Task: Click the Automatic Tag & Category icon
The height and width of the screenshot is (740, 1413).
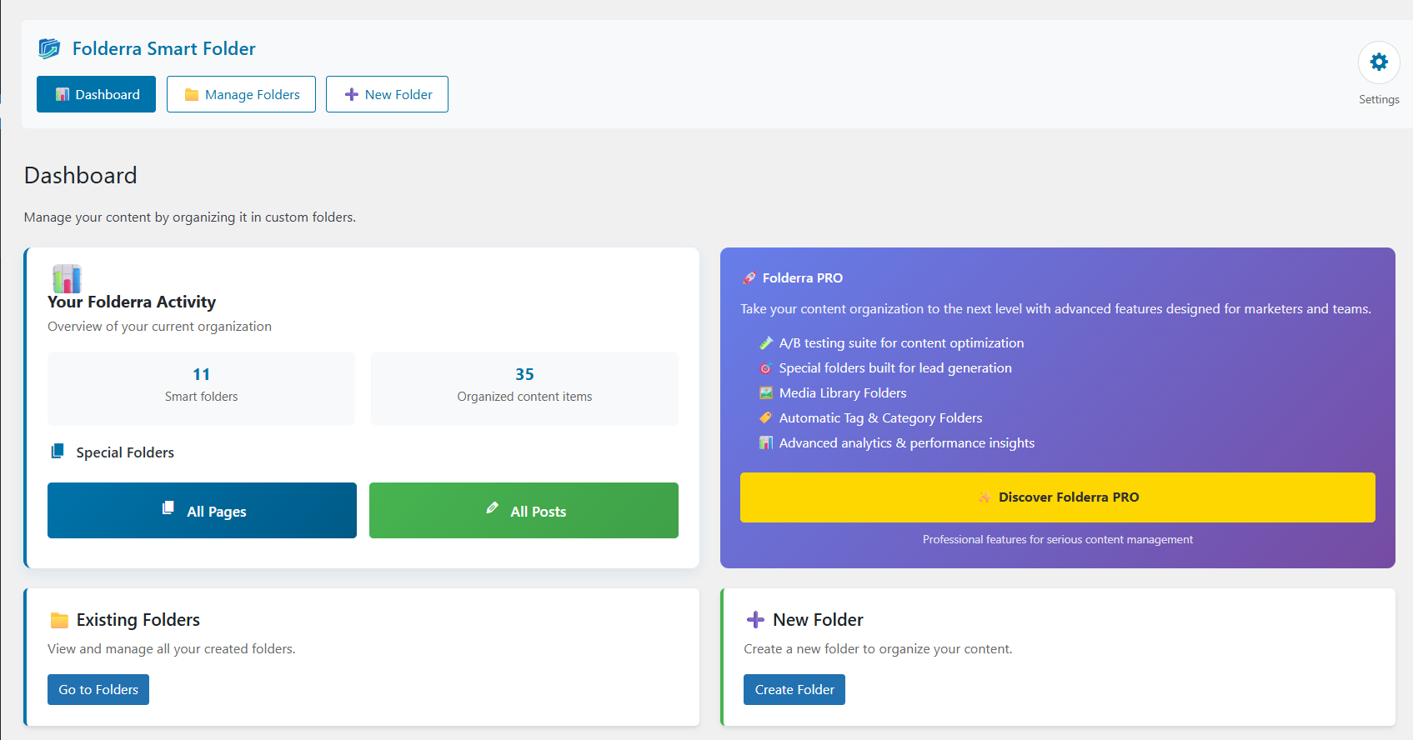Action: [766, 417]
